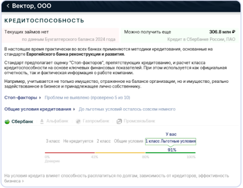Click the 91% trust value
This screenshot has width=243, height=188.
172,150
